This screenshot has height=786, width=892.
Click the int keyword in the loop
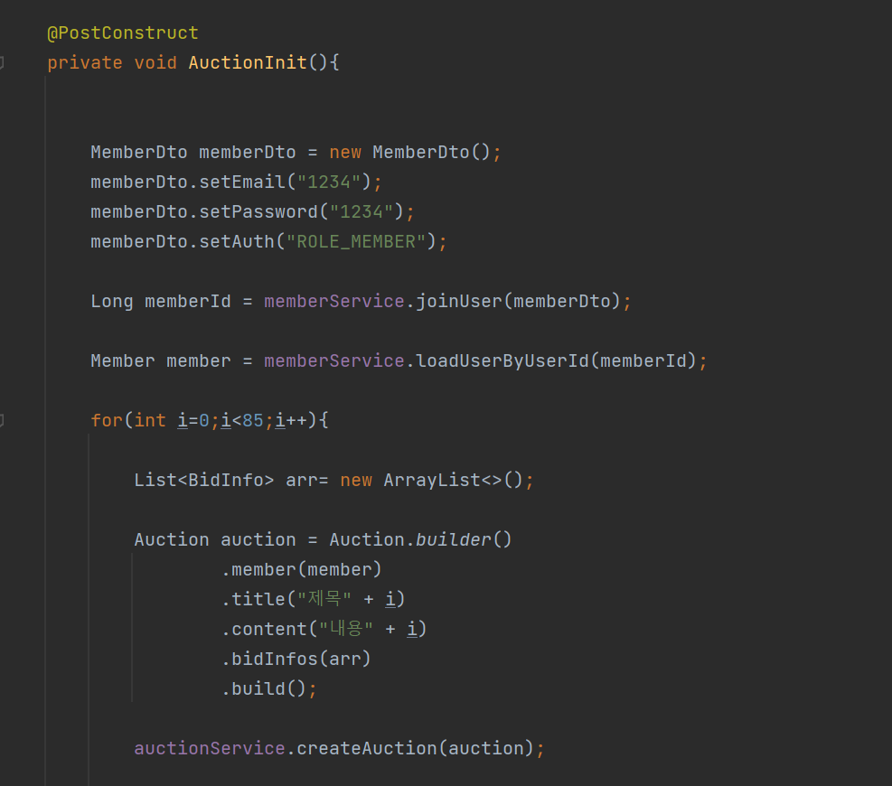tap(150, 420)
